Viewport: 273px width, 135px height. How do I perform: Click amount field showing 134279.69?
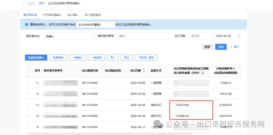coord(191,105)
